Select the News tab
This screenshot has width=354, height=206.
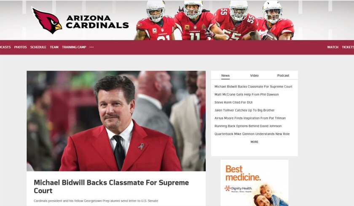pyautogui.click(x=225, y=75)
